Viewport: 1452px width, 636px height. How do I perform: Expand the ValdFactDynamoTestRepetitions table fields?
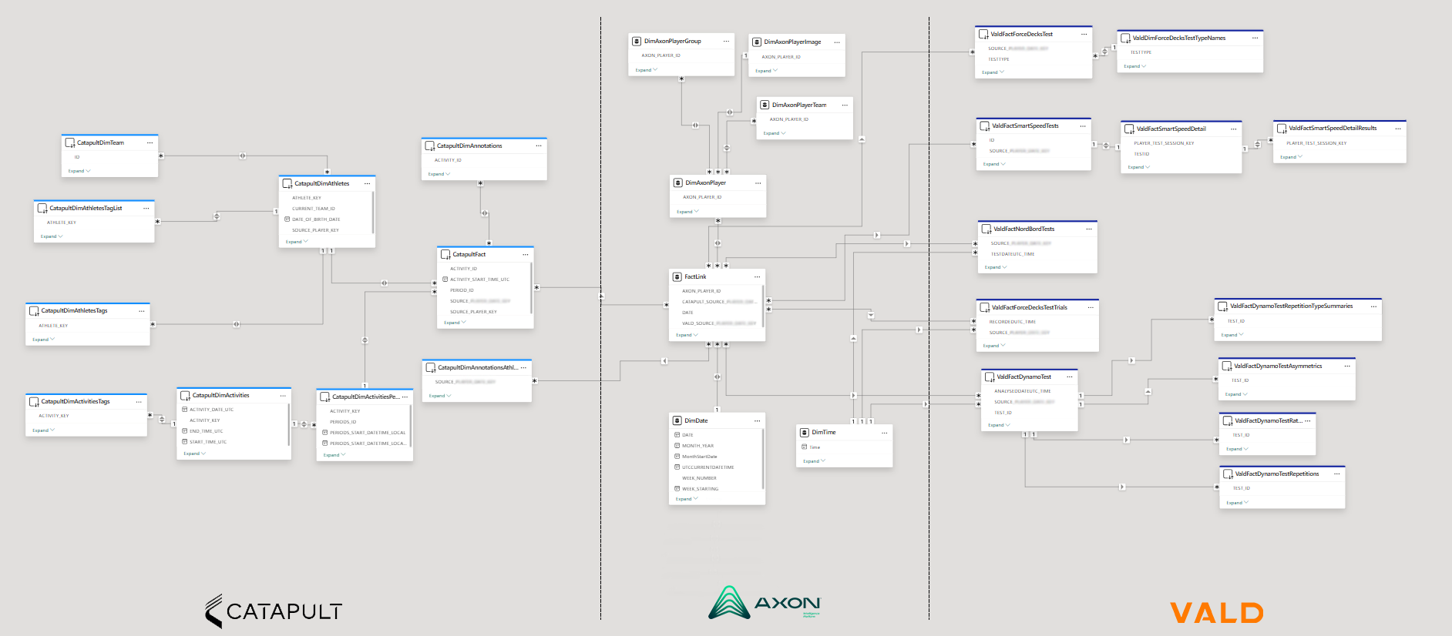coord(1238,503)
